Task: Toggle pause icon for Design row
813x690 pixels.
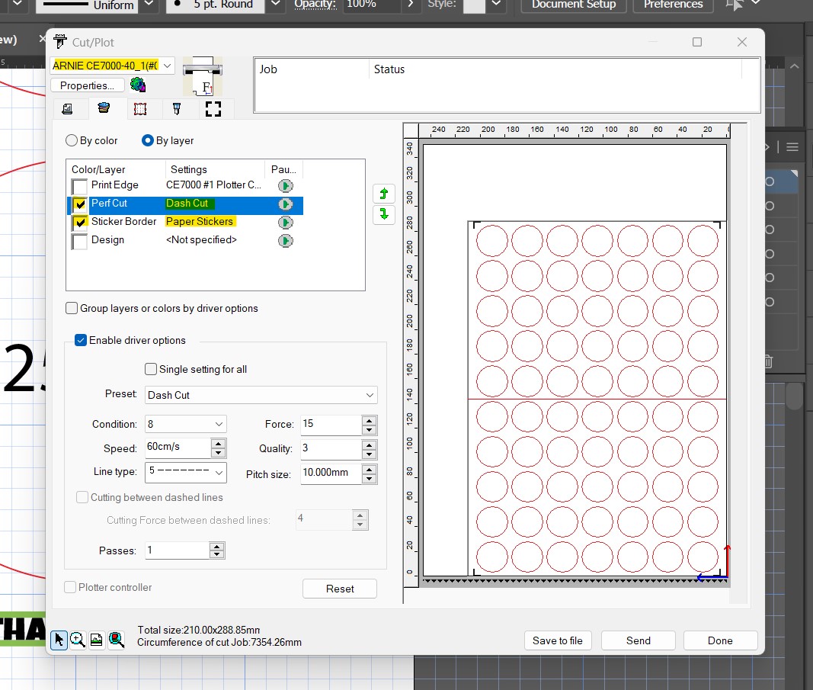Action: point(285,241)
